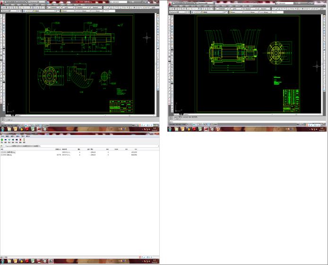
Task: Click the taskbar clock below the left AutoCAD window
Action: [x=155, y=129]
